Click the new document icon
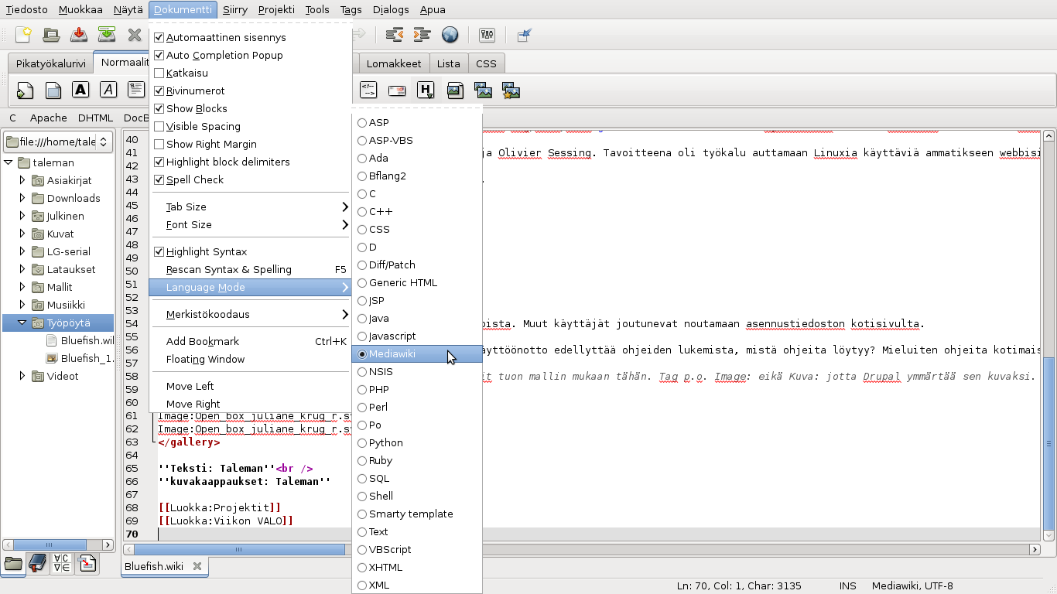Viewport: 1057px width, 594px height. [24, 34]
